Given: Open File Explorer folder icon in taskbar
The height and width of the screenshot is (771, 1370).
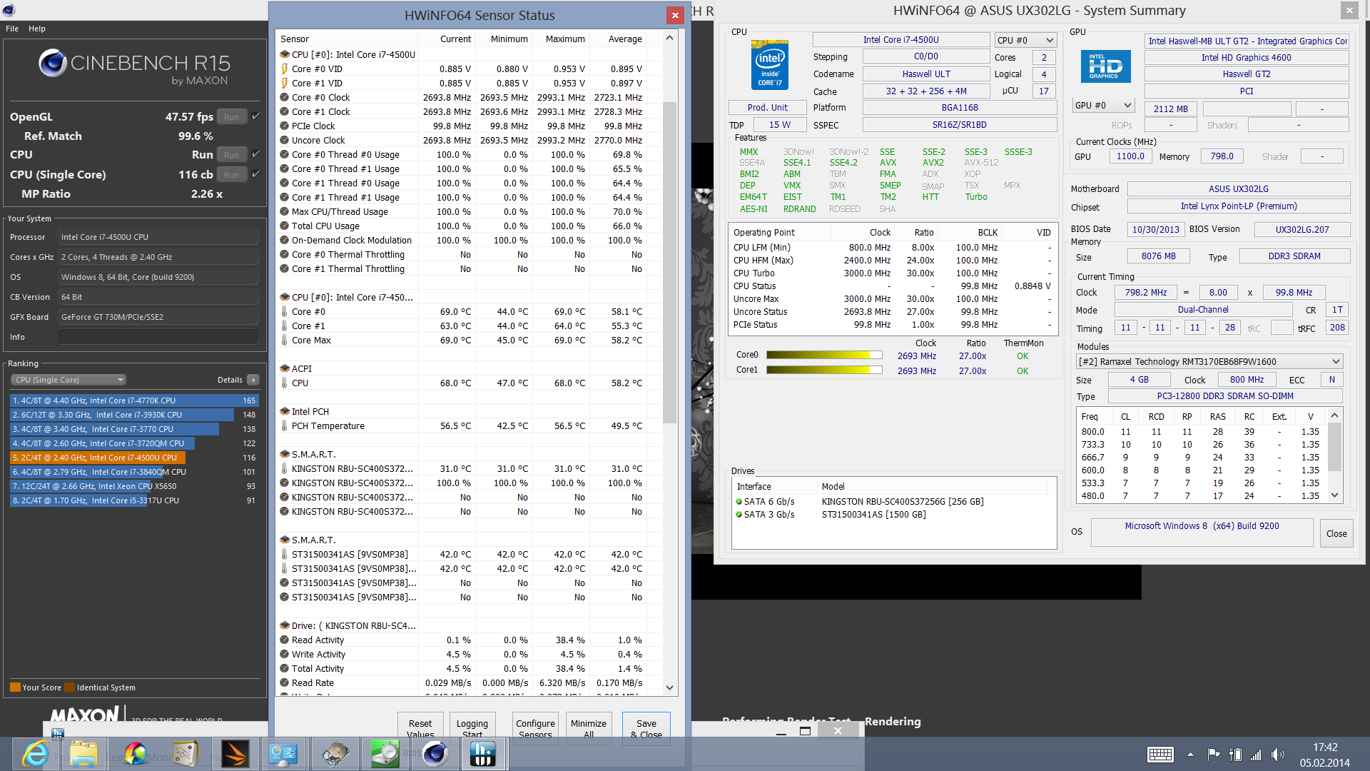Looking at the screenshot, I should coord(83,754).
